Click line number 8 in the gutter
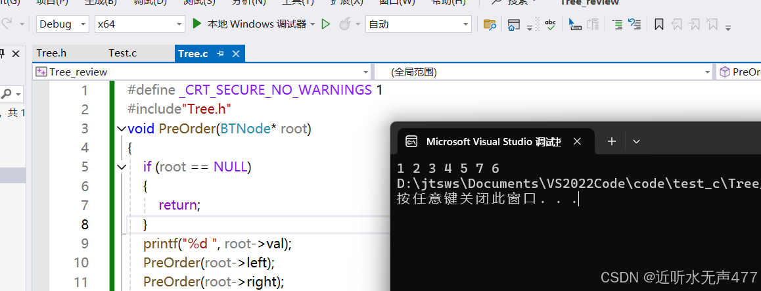The image size is (761, 291). 85,225
